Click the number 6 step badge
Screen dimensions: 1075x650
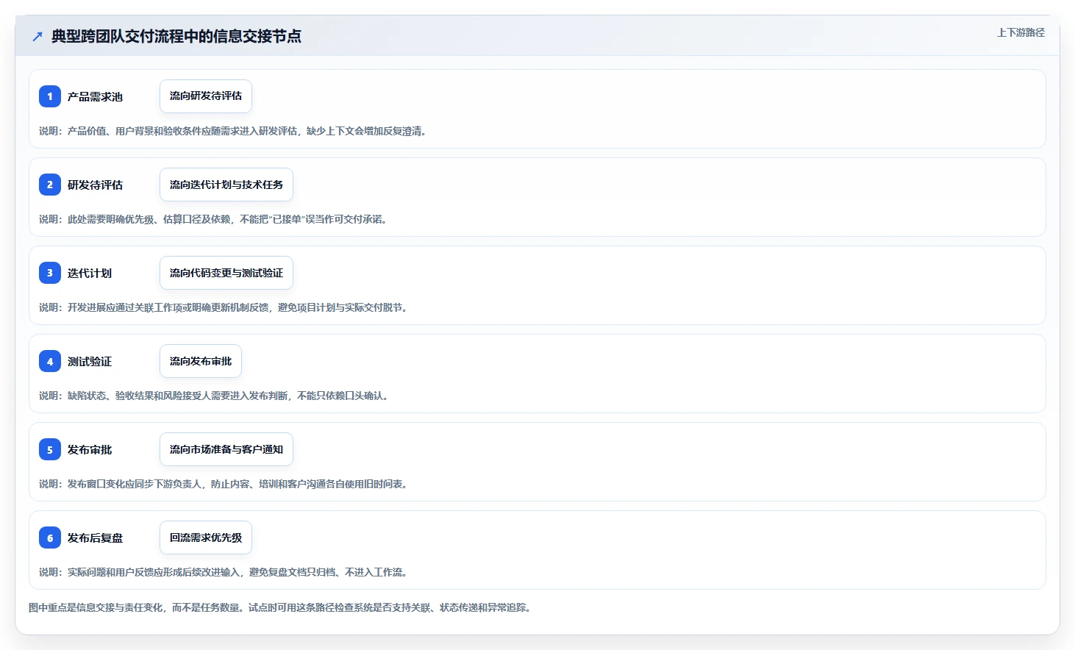pyautogui.click(x=50, y=537)
